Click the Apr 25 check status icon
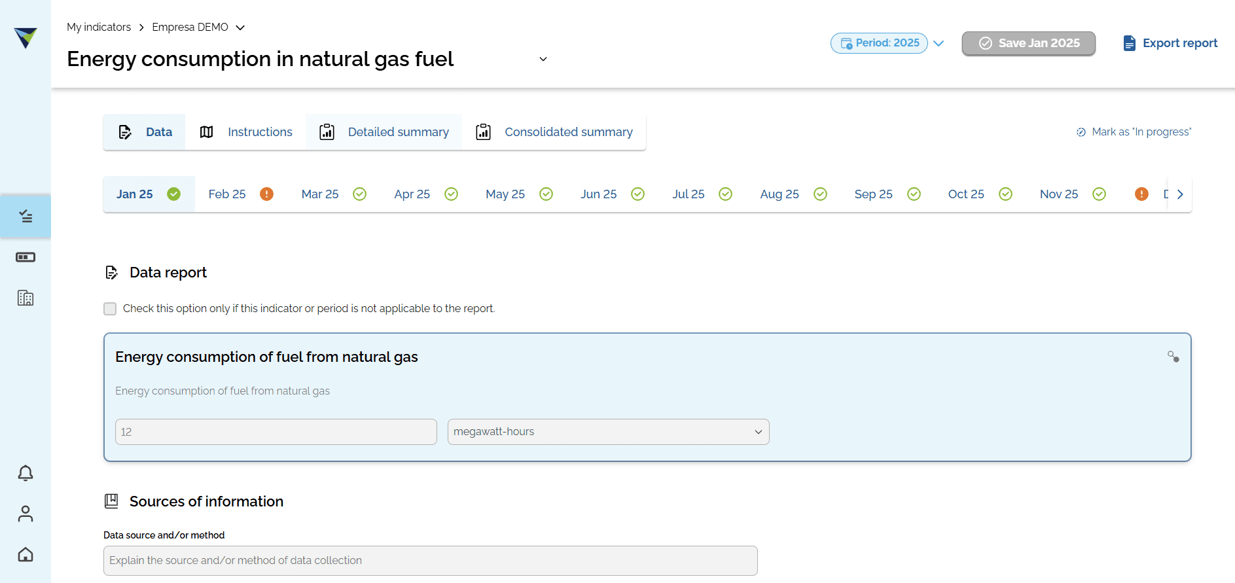Screen dimensions: 1235x583 coord(451,194)
